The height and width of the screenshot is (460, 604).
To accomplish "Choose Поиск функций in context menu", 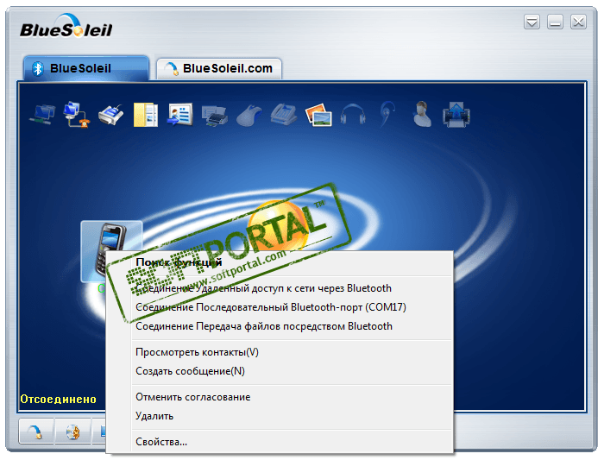I will click(x=292, y=262).
